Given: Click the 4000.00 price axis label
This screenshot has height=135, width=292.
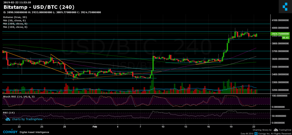Looking at the screenshot, I should click(x=280, y=28).
